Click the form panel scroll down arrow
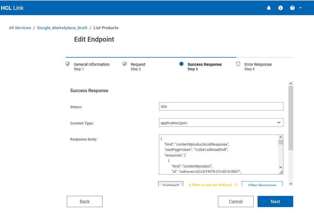 pyautogui.click(x=291, y=184)
